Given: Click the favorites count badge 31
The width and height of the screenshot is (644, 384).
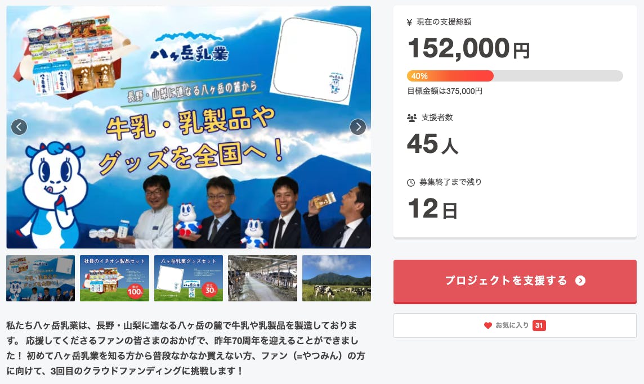Looking at the screenshot, I should tap(539, 326).
